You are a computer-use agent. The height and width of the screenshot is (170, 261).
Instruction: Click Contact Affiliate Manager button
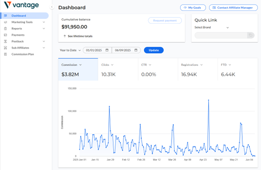tap(233, 8)
